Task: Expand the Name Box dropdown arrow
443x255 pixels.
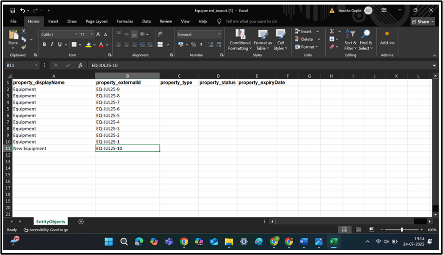Action: tap(36, 65)
